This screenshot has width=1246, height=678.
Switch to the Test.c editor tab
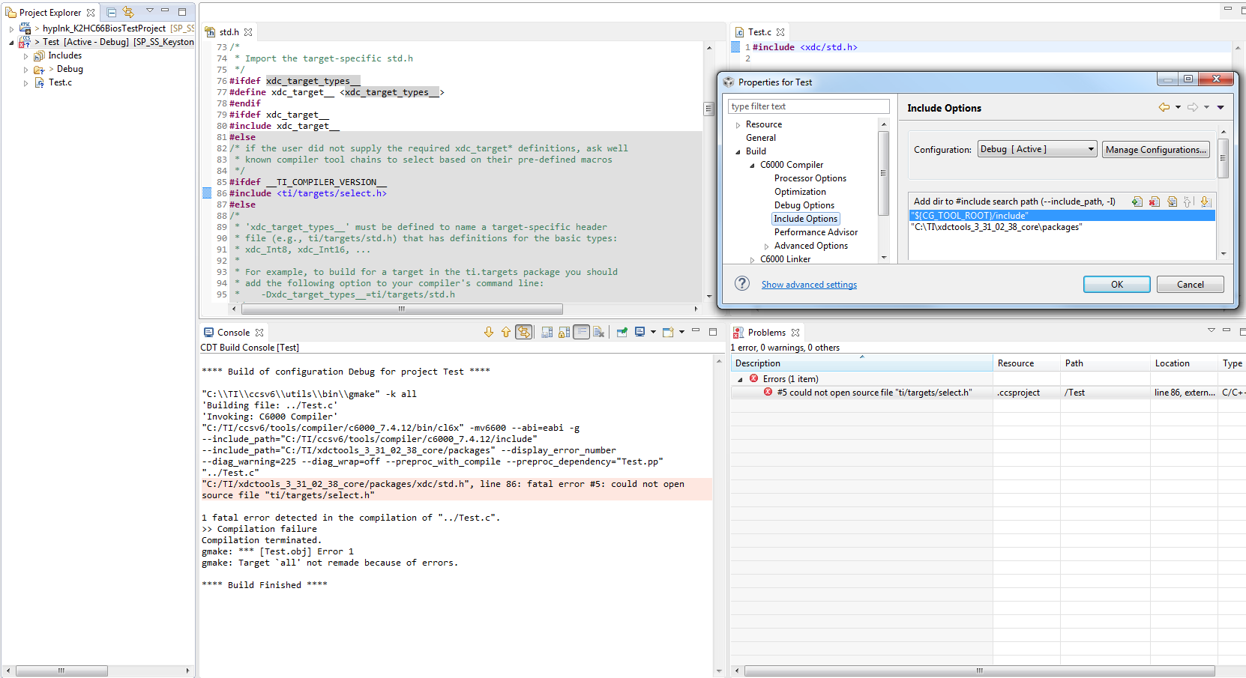pyautogui.click(x=759, y=32)
